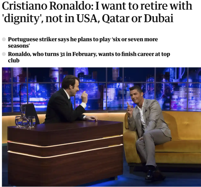Click the water carafe on the desk
The width and height of the screenshot is (201, 187).
click(x=21, y=116)
